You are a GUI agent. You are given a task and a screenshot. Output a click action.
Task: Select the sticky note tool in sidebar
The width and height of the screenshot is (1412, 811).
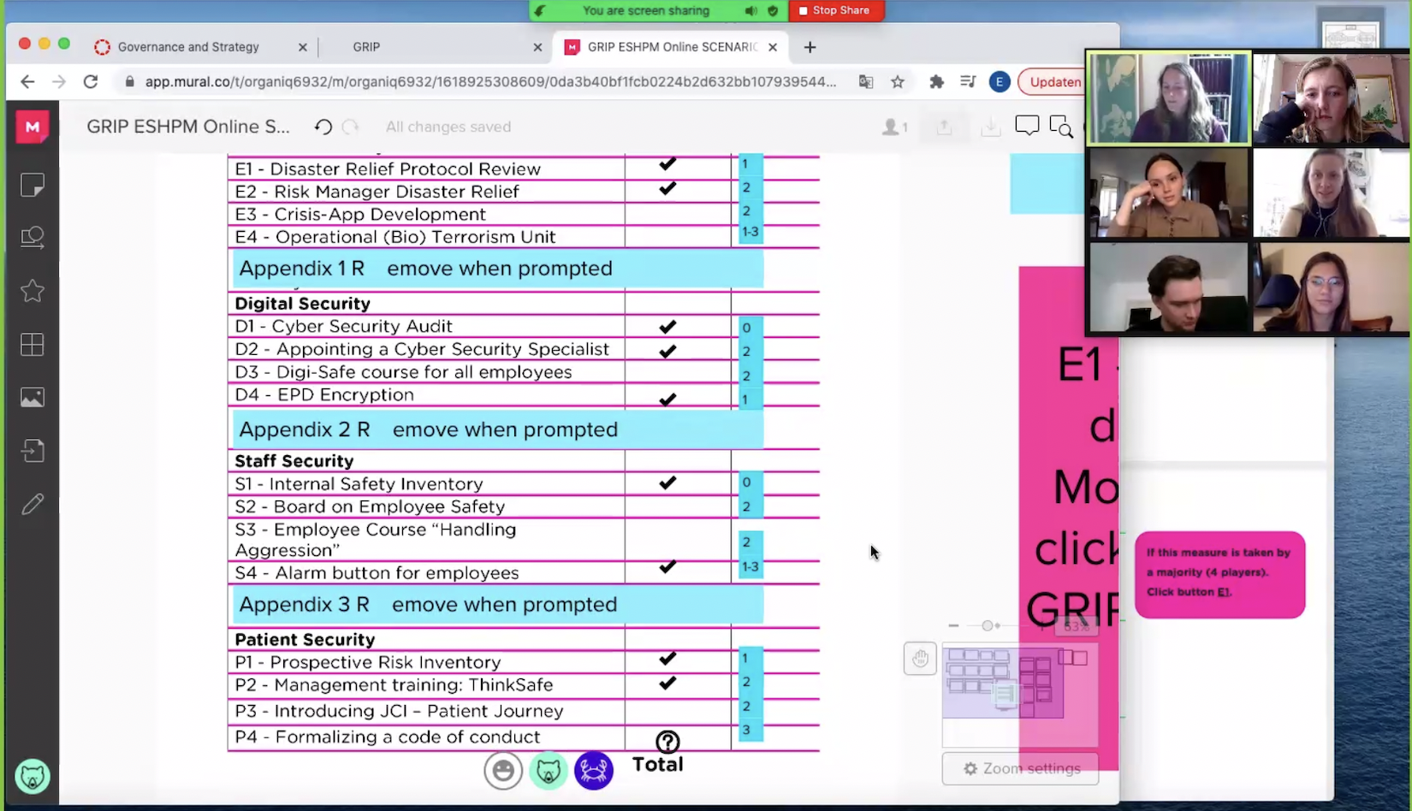pyautogui.click(x=33, y=185)
